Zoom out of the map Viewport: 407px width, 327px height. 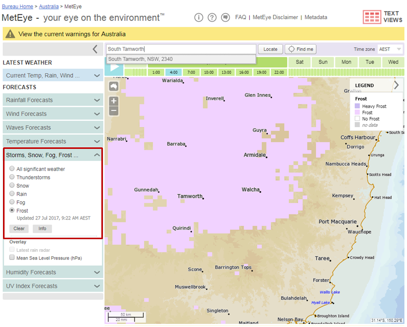tap(113, 111)
